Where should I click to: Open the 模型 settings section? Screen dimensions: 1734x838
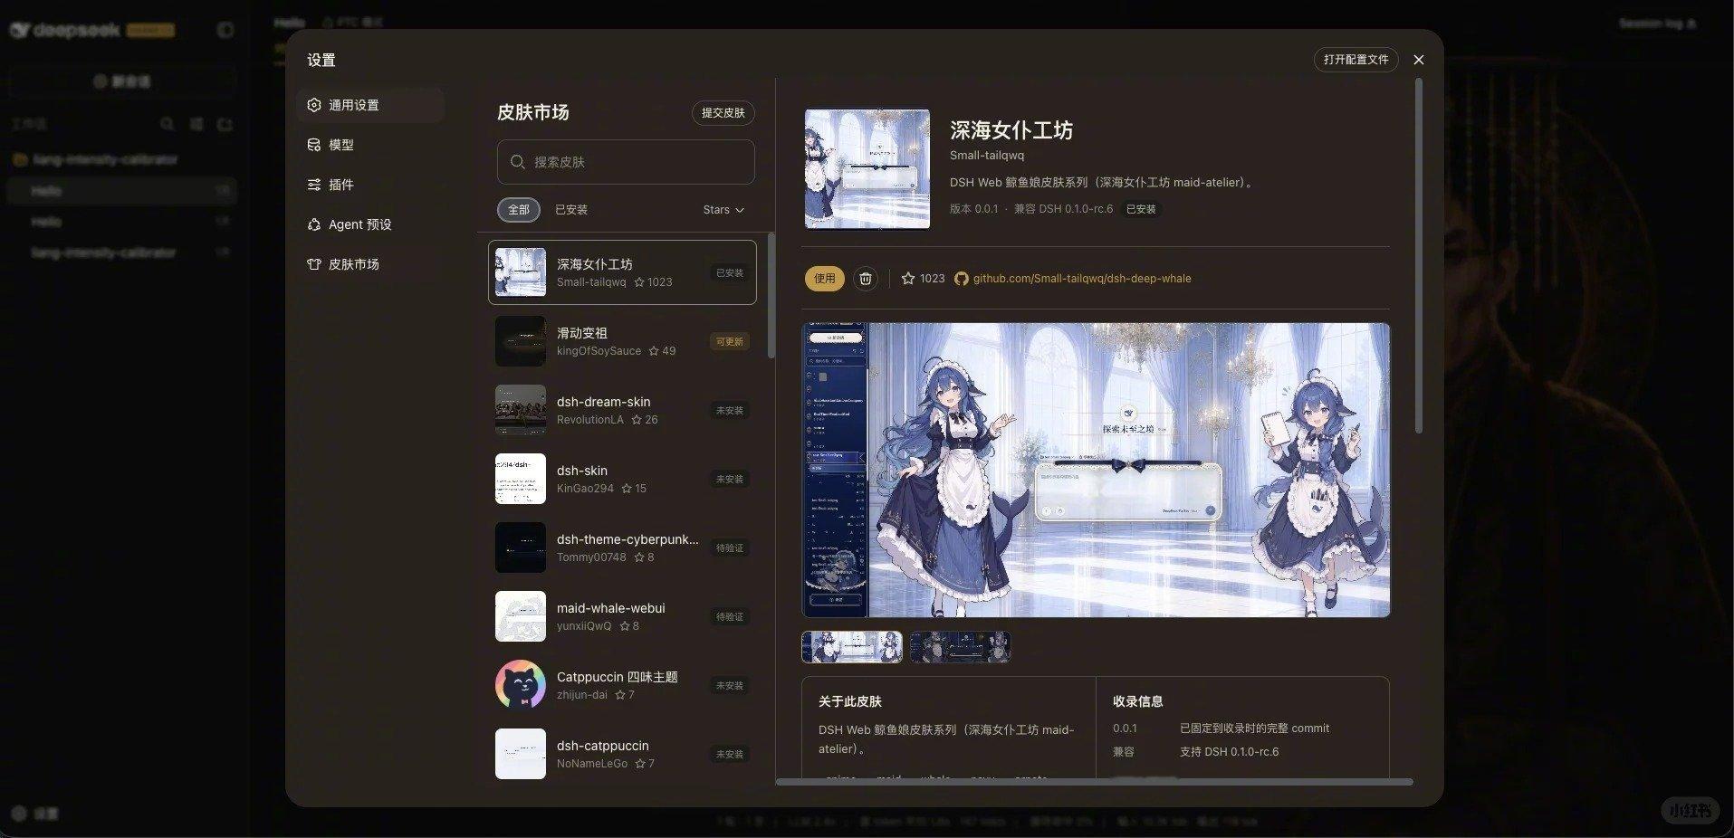[x=370, y=145]
